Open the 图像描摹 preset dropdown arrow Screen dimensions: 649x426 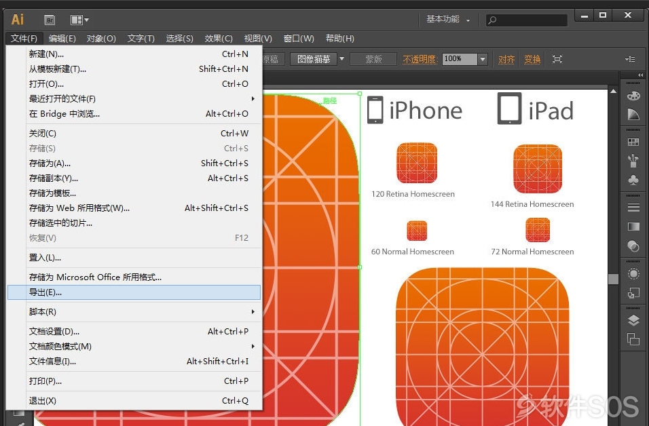[x=342, y=59]
